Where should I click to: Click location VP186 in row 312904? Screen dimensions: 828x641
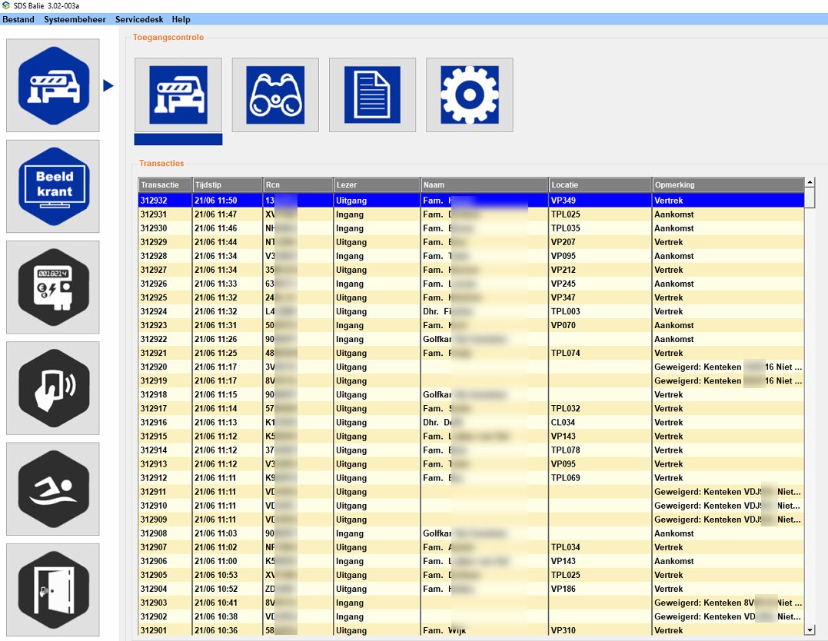click(x=564, y=589)
